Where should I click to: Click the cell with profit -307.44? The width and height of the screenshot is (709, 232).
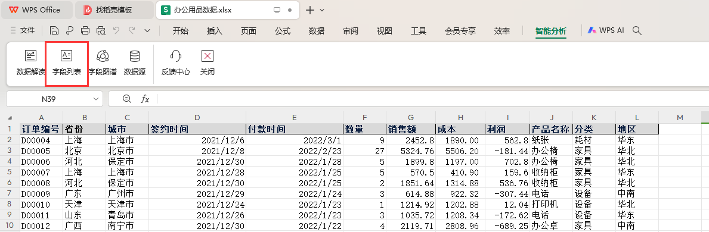pos(507,194)
